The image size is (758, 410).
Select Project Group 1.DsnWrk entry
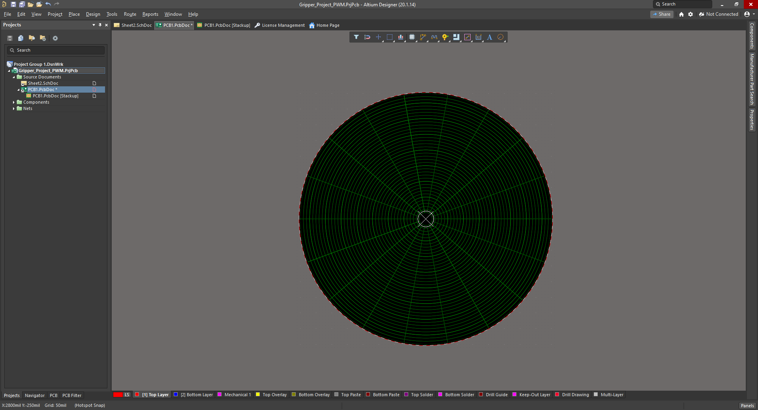[38, 64]
